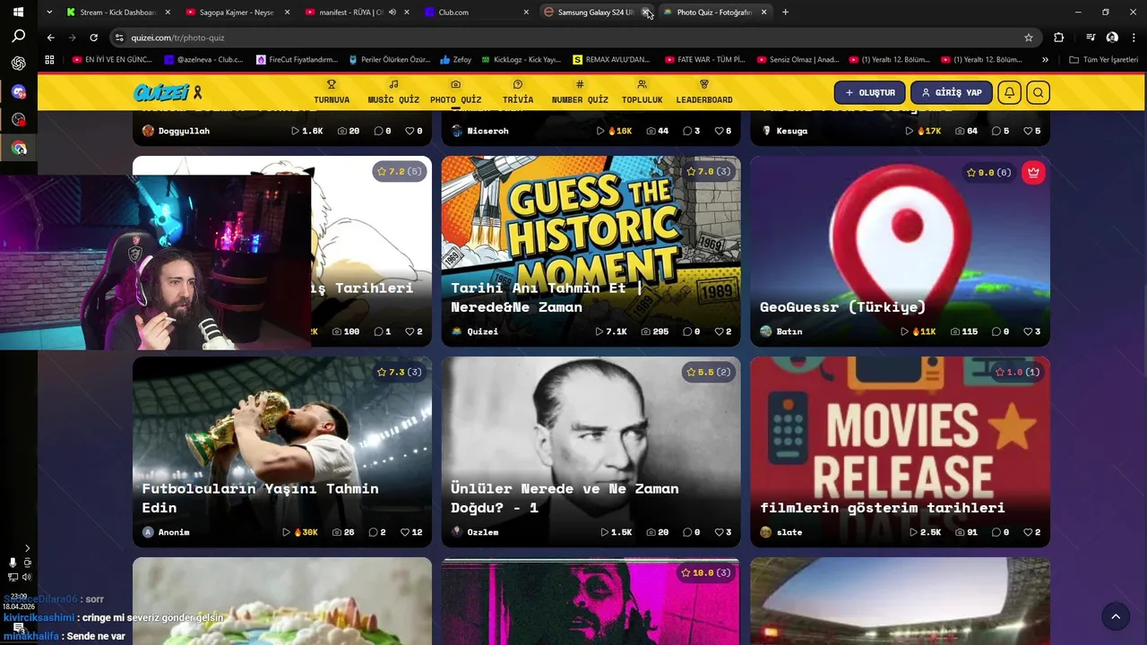Viewport: 1147px width, 645px height.
Task: Open @azelneva - Club.c... bookmark
Action: [204, 60]
